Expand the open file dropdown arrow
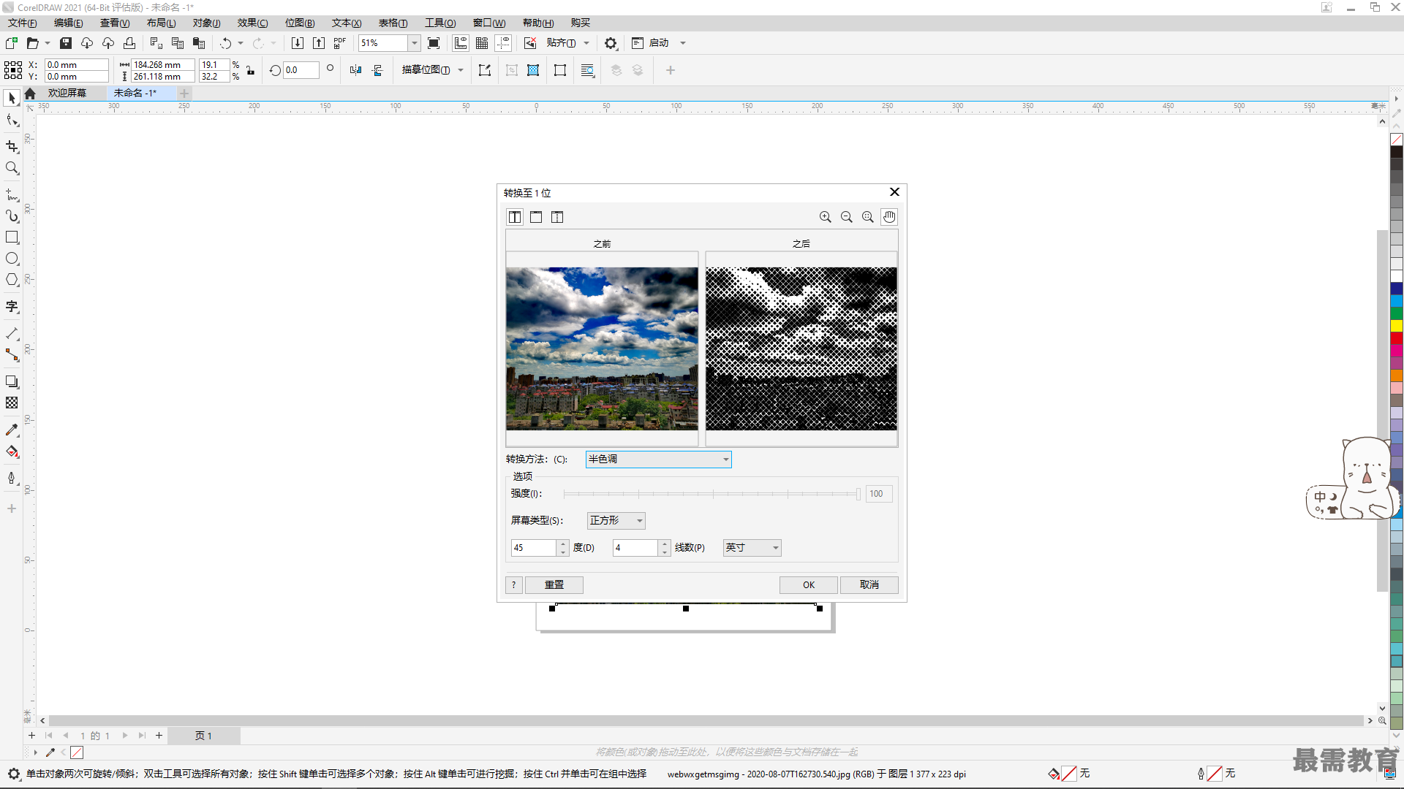Image resolution: width=1404 pixels, height=789 pixels. click(48, 43)
